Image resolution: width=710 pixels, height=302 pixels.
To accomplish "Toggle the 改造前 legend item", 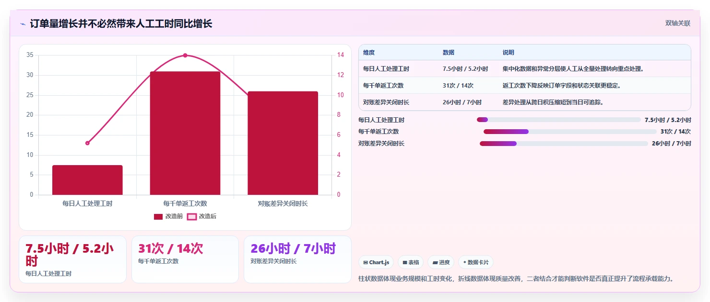I will [168, 216].
